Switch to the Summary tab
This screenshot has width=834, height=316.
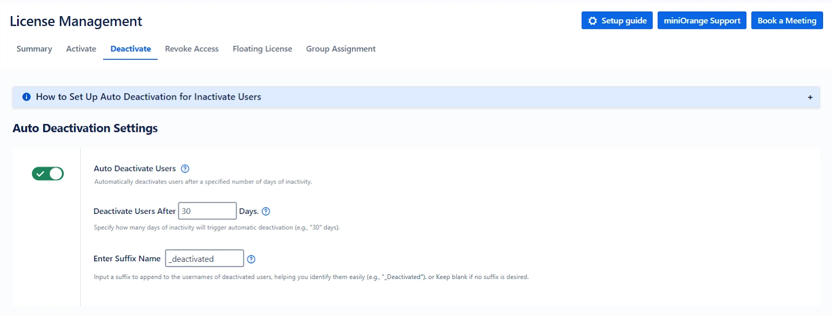(x=34, y=49)
